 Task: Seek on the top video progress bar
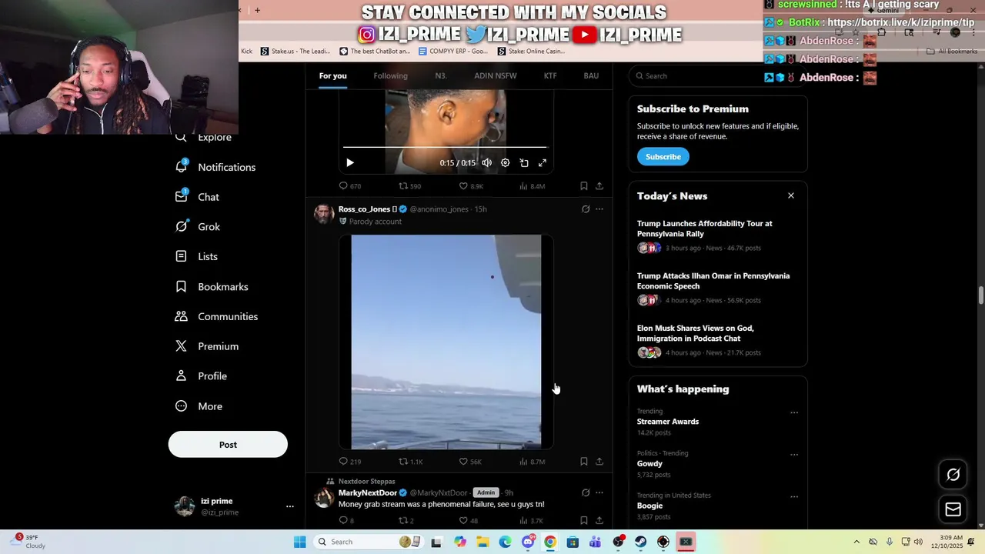coord(445,146)
